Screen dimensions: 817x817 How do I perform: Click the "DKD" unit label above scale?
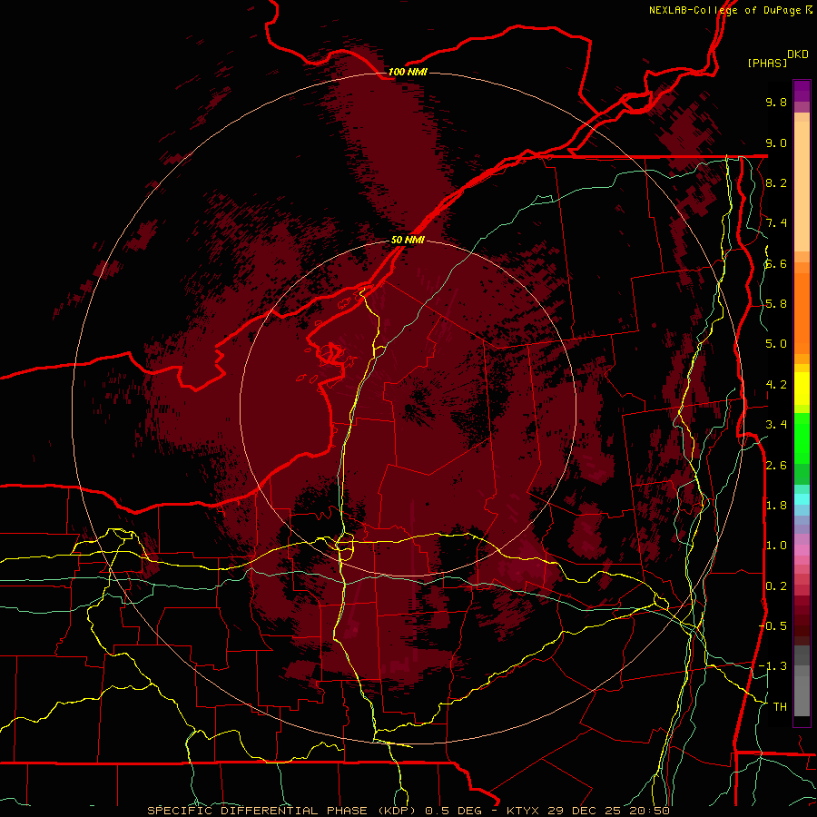pos(798,54)
